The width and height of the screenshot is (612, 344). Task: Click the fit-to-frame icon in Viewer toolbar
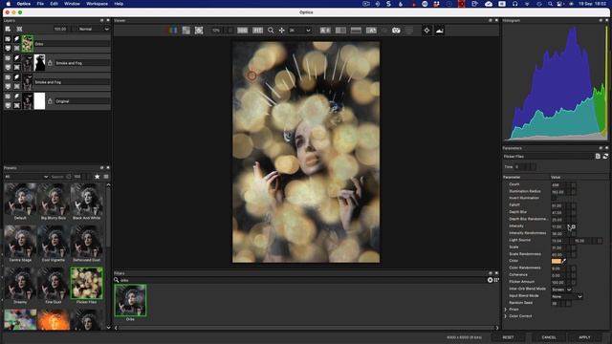point(199,30)
